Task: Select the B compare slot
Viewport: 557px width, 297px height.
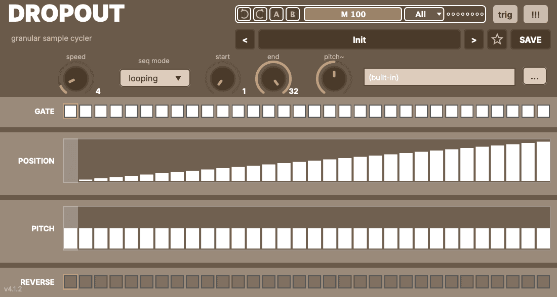Action: [x=293, y=14]
